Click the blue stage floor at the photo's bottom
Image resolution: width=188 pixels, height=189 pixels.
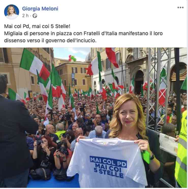(x=53, y=182)
